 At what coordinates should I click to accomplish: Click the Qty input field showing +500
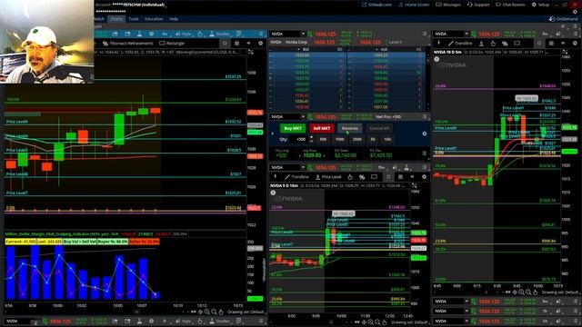point(299,139)
